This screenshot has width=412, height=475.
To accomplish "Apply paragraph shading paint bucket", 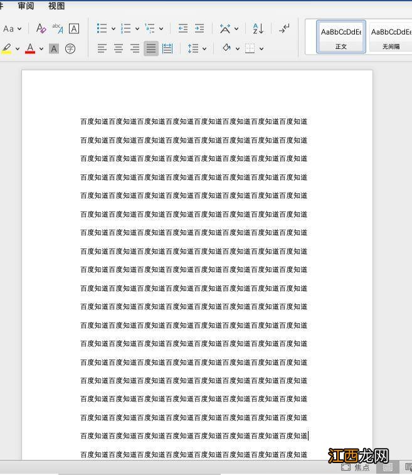I will 226,48.
